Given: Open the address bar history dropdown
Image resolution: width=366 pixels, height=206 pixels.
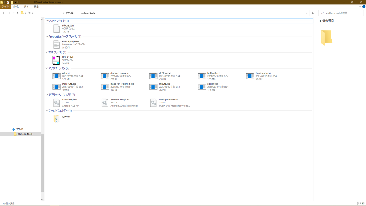Looking at the screenshot, I should (x=307, y=13).
